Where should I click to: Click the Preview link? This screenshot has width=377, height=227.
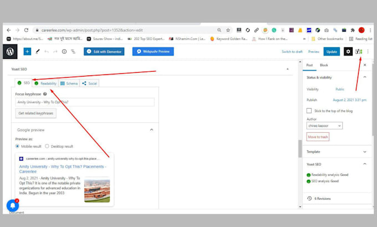pos(314,52)
